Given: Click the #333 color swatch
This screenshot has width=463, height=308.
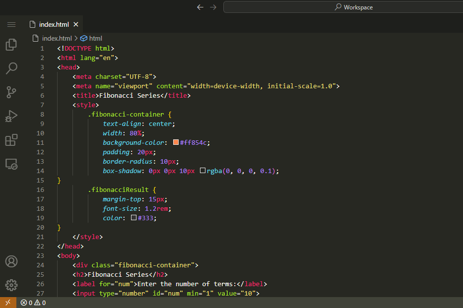Looking at the screenshot, I should (133, 218).
